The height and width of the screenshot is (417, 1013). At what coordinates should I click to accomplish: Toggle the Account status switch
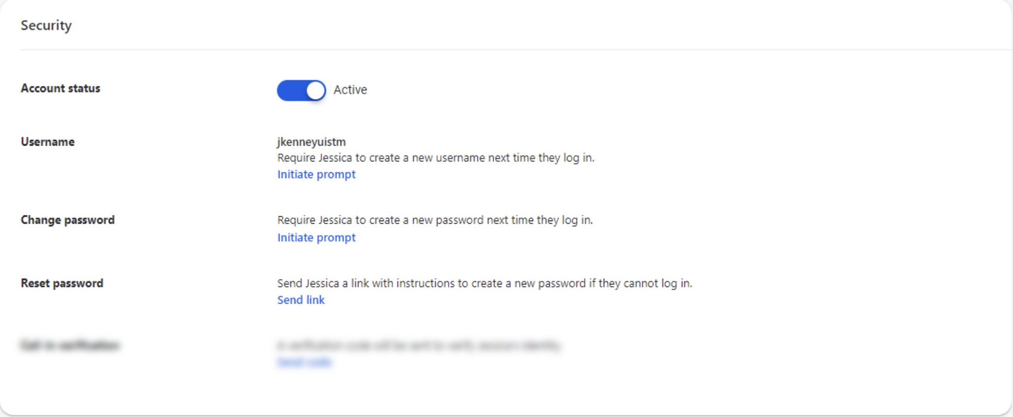tap(301, 90)
